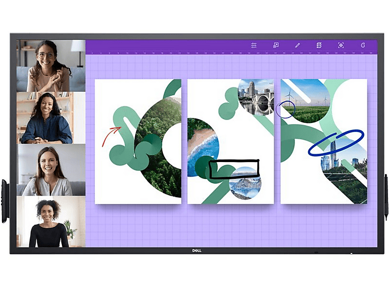Click the small thin blue circle annotation

[x=285, y=109]
